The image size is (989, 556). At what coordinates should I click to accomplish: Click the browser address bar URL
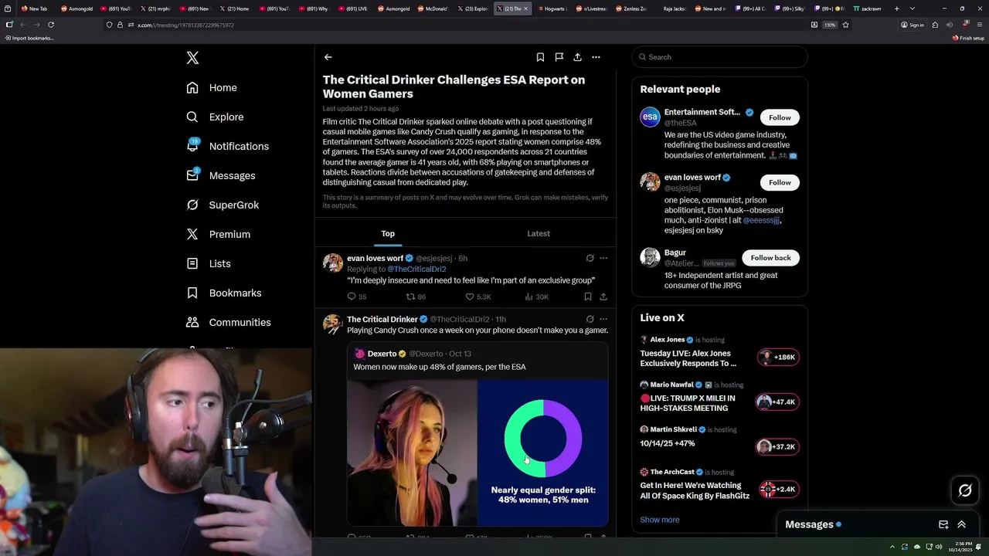(186, 25)
